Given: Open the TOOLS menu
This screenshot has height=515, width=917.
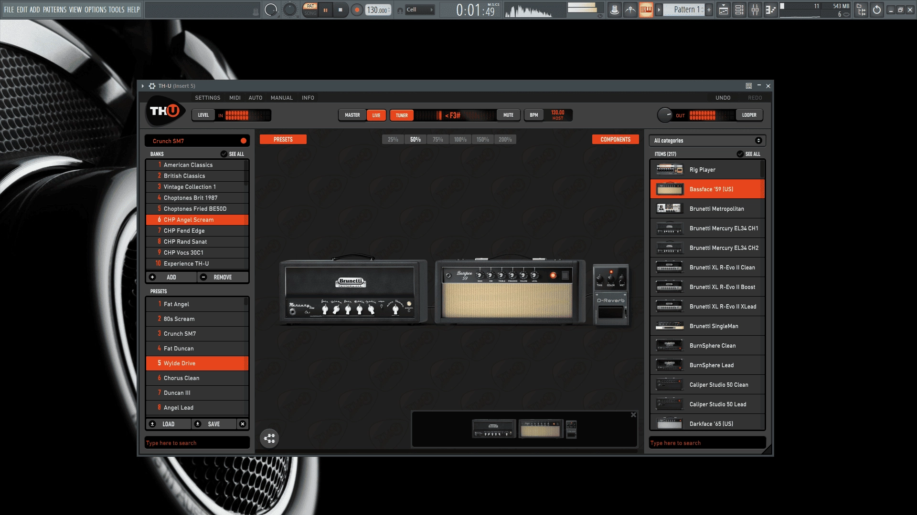Looking at the screenshot, I should tap(116, 10).
